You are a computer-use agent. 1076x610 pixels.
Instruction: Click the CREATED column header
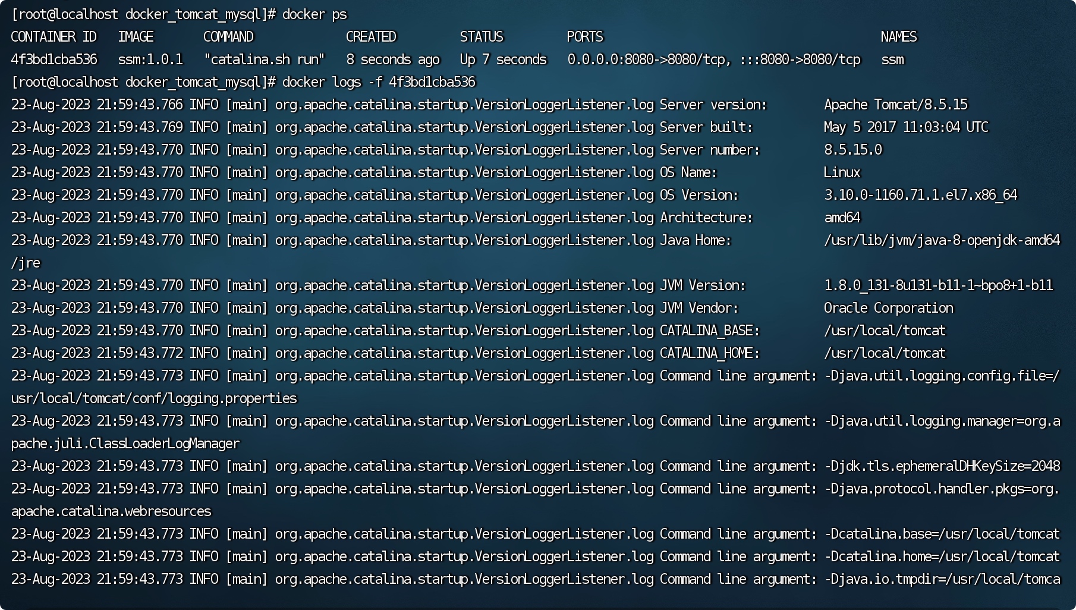click(x=371, y=37)
